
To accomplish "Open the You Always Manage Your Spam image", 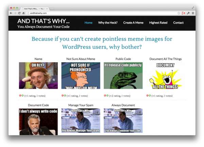I will click(x=81, y=120).
